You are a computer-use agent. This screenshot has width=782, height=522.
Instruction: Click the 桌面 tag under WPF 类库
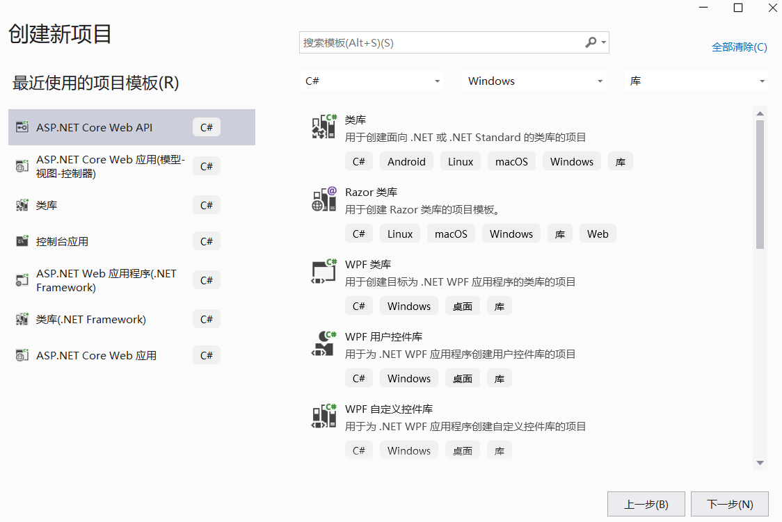(x=463, y=306)
